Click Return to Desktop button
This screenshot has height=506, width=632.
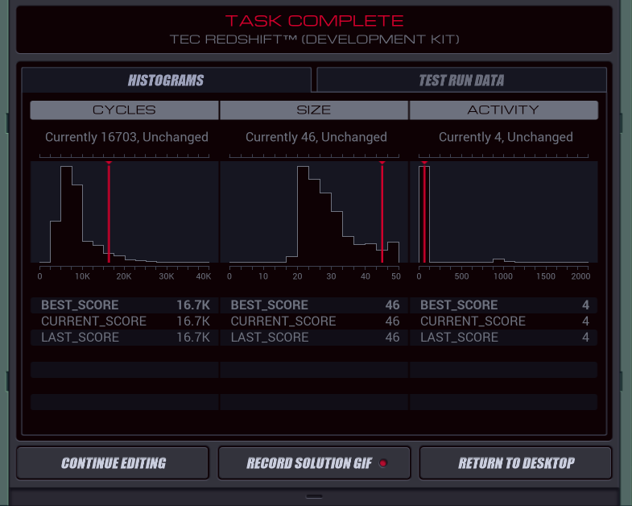tap(515, 462)
